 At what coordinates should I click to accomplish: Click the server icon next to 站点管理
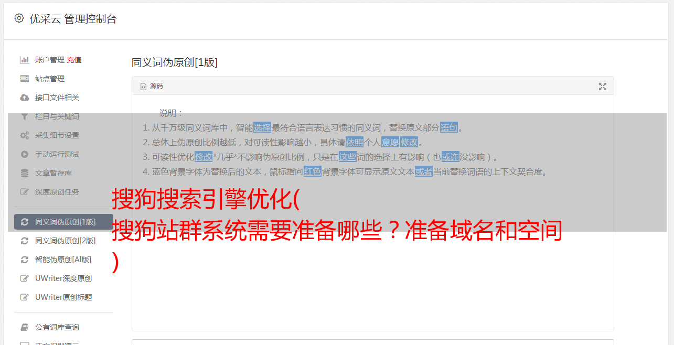coord(24,79)
